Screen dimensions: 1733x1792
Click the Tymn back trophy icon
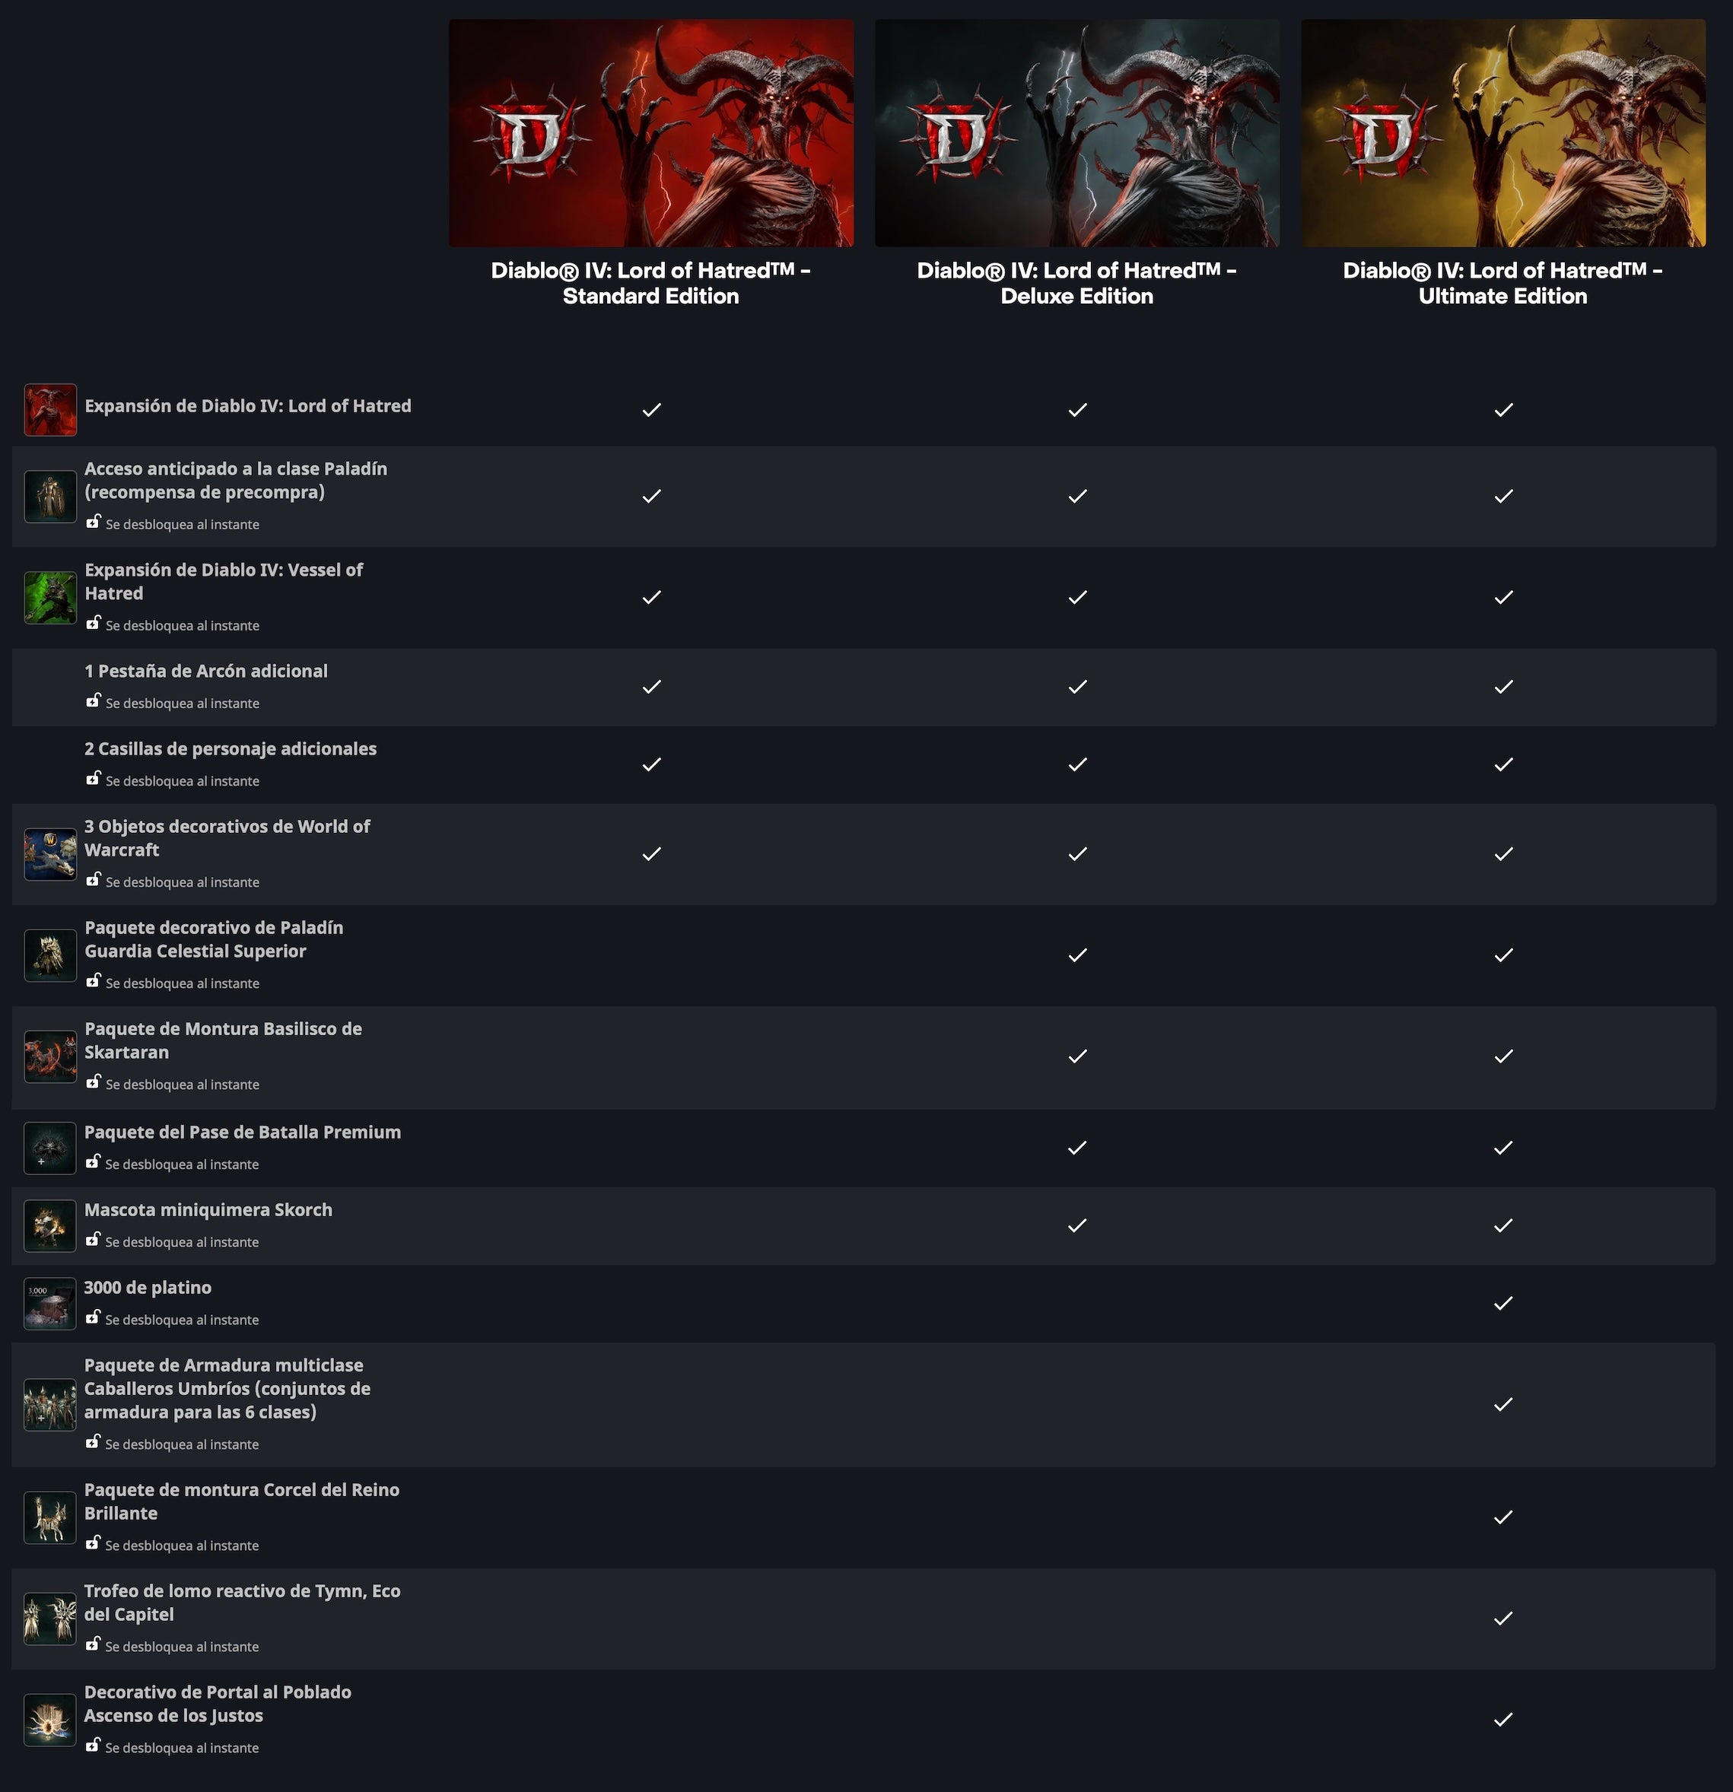click(50, 1619)
